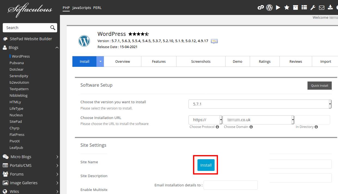
Task: Switch to the JavaScripts tab
Action: tap(82, 8)
